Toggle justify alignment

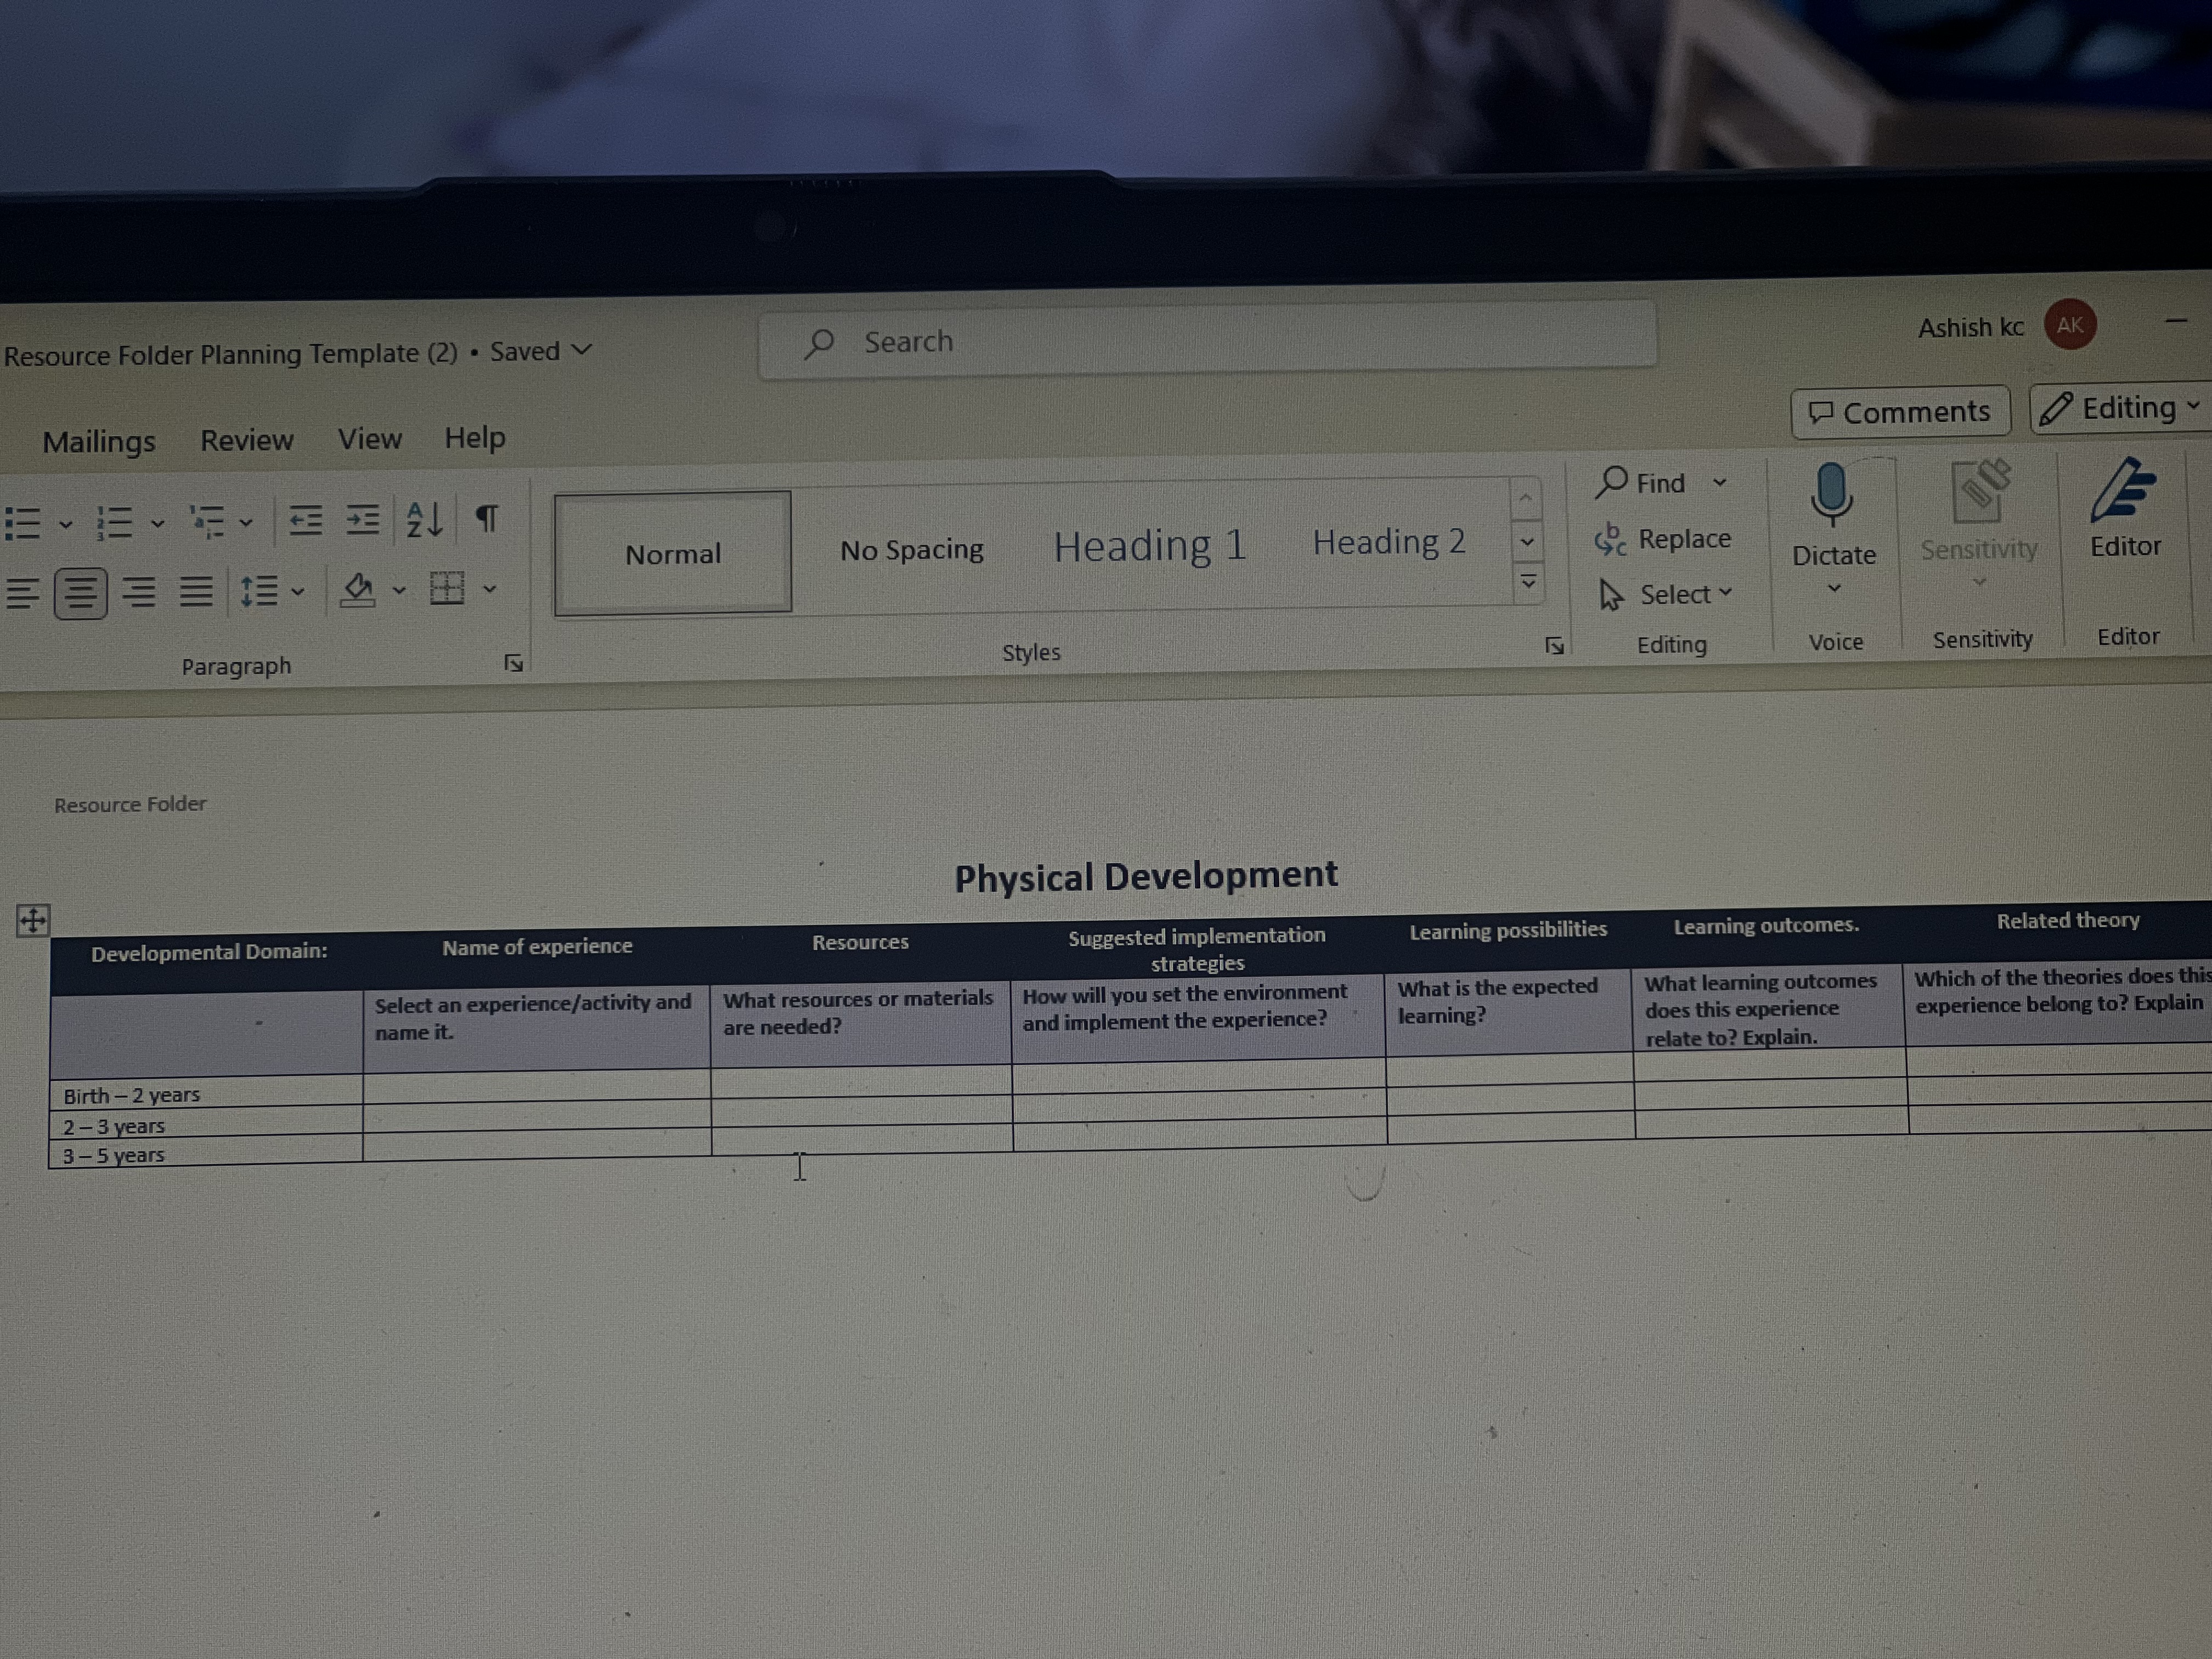tap(196, 592)
